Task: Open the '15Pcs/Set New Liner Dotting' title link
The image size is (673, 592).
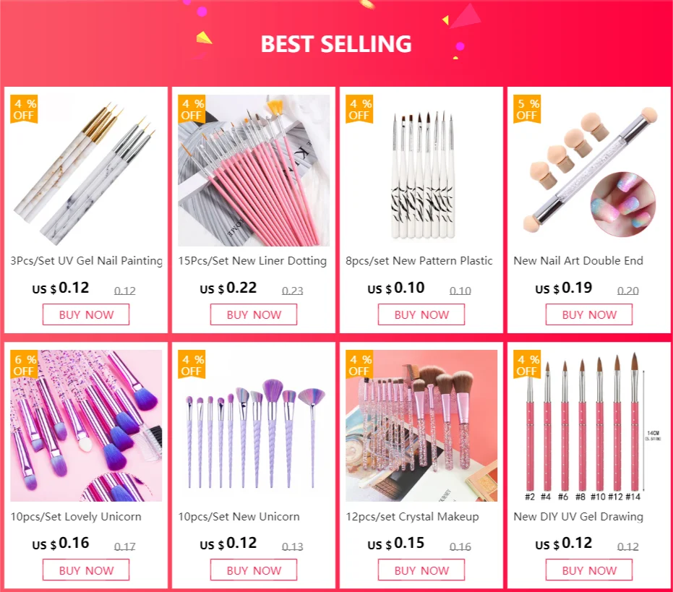Action: point(252,261)
